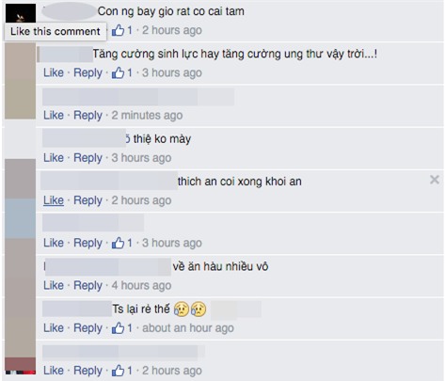Screen dimensions: 445x381
Task: Open the 'about an hour ago' timestamp
Action: pos(188,328)
